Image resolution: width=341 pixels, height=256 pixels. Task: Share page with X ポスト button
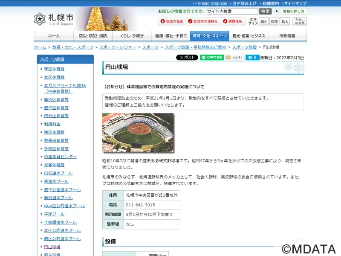187,58
